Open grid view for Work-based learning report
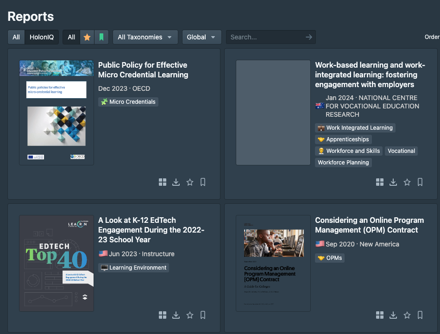Screen dimensions: 440x334 pyautogui.click(x=380, y=182)
